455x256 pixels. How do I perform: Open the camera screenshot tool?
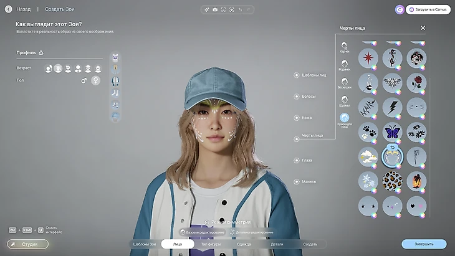pyautogui.click(x=215, y=9)
